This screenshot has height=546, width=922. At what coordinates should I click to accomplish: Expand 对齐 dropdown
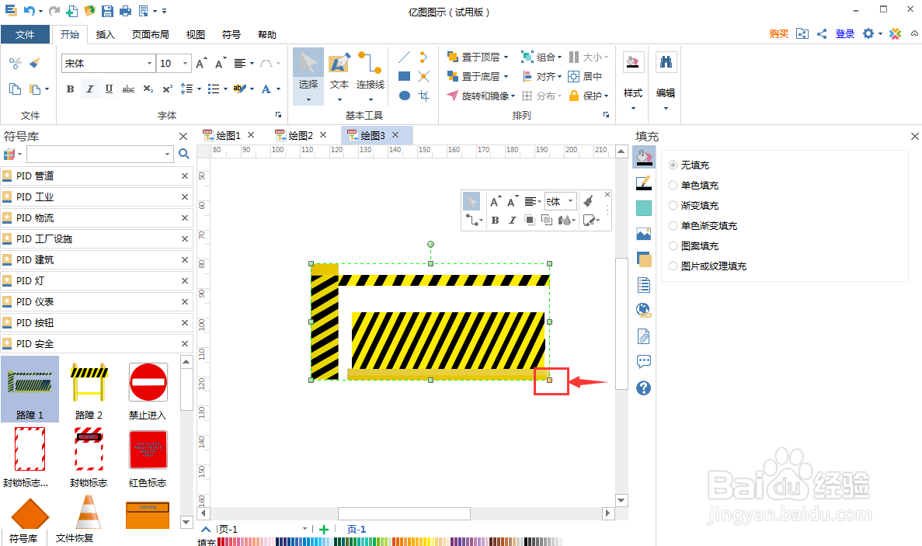[560, 76]
